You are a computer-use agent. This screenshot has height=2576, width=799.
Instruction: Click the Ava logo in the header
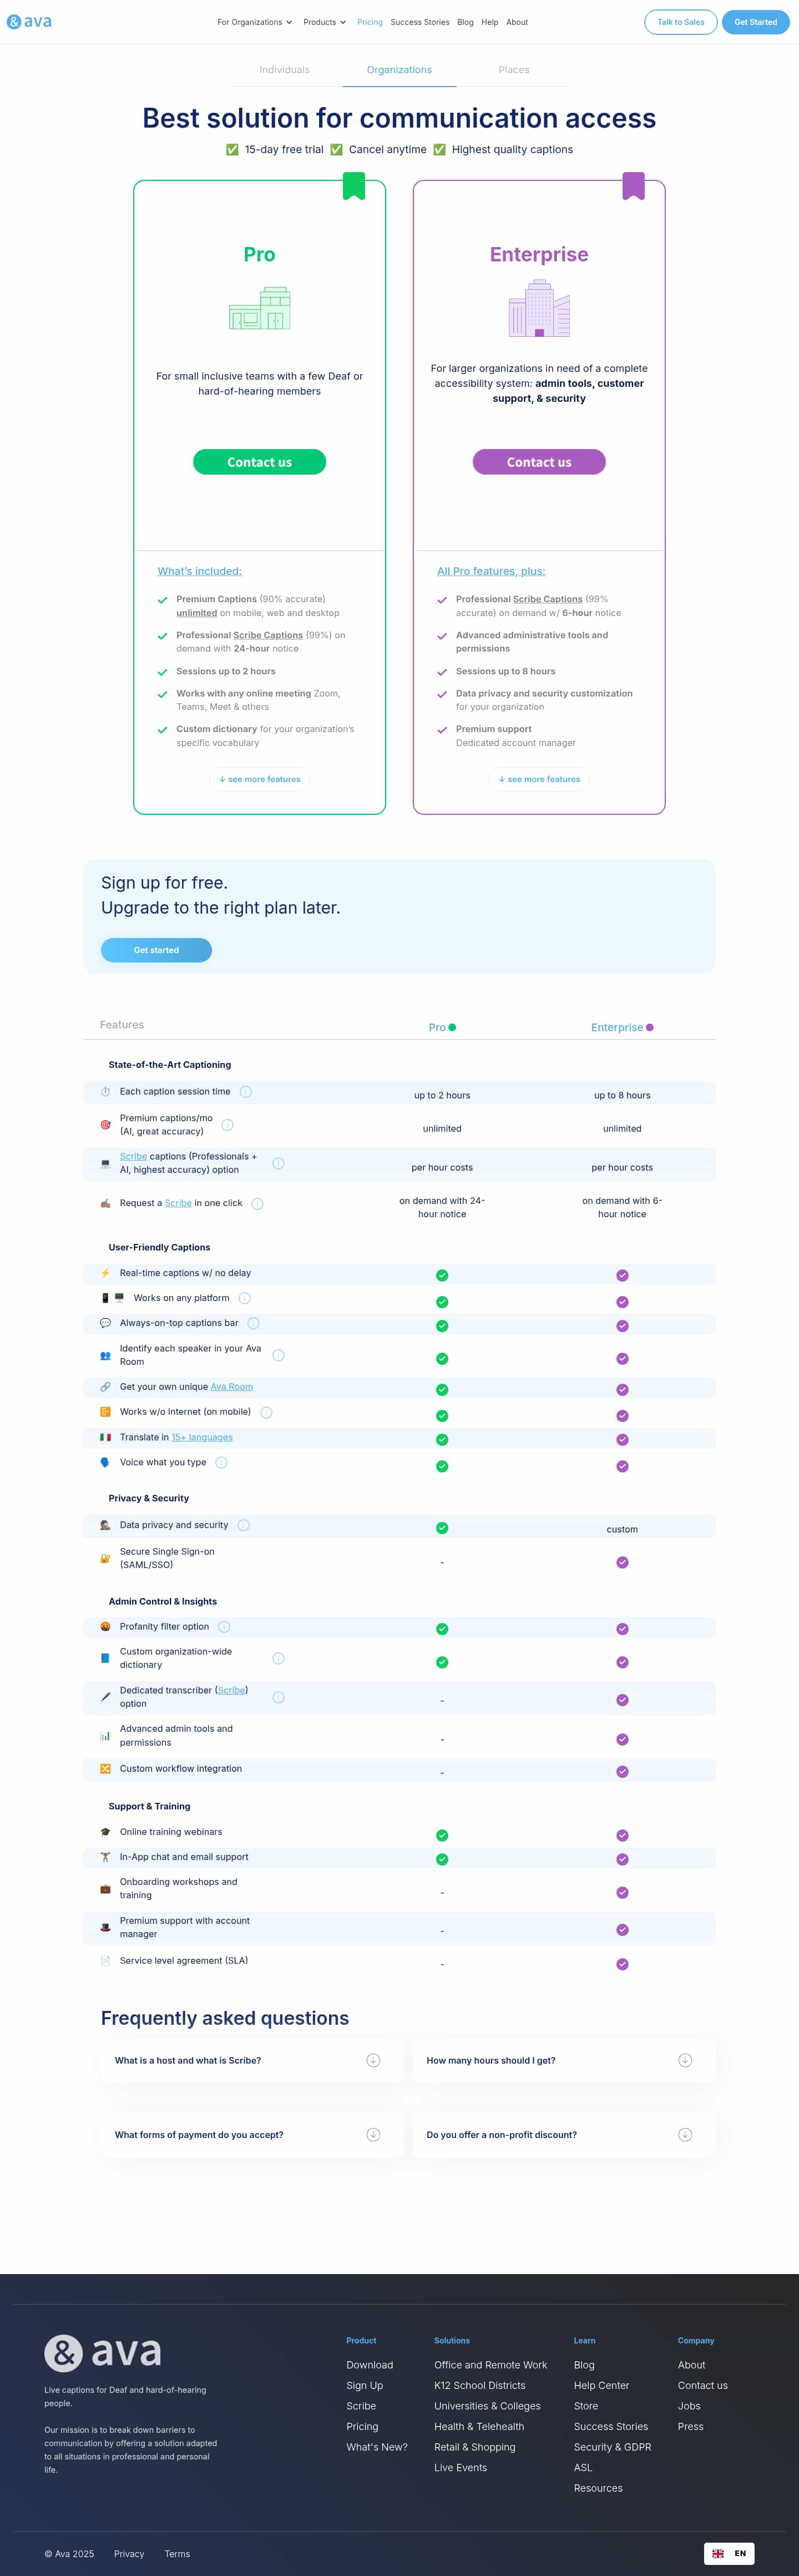(30, 22)
